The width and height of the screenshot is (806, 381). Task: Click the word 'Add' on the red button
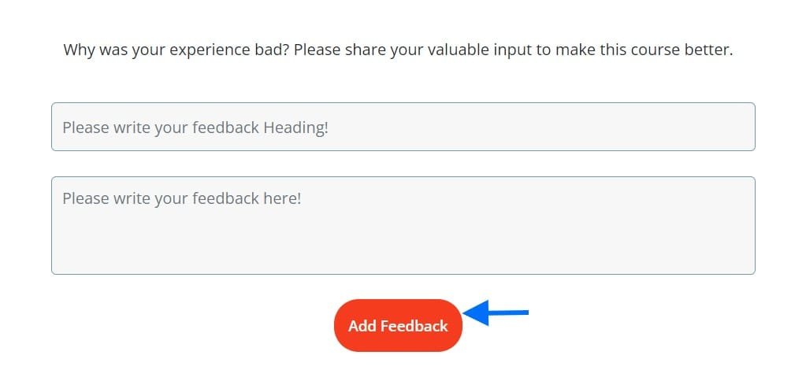point(363,326)
